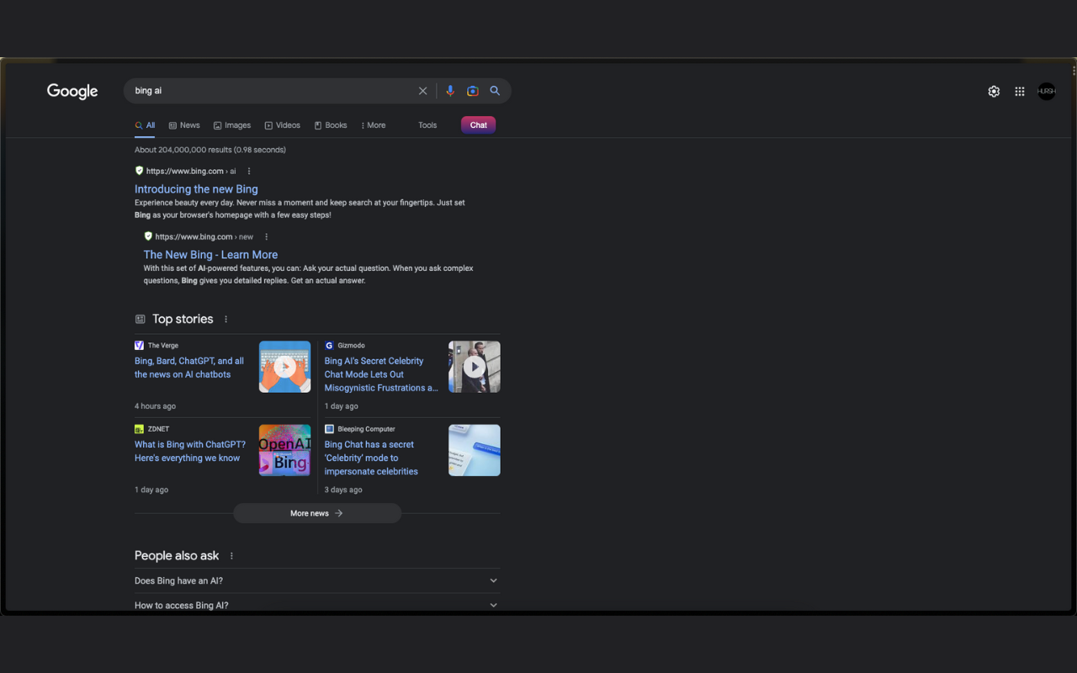Open options menu beside bing.com › ai result
1077x673 pixels.
click(249, 171)
